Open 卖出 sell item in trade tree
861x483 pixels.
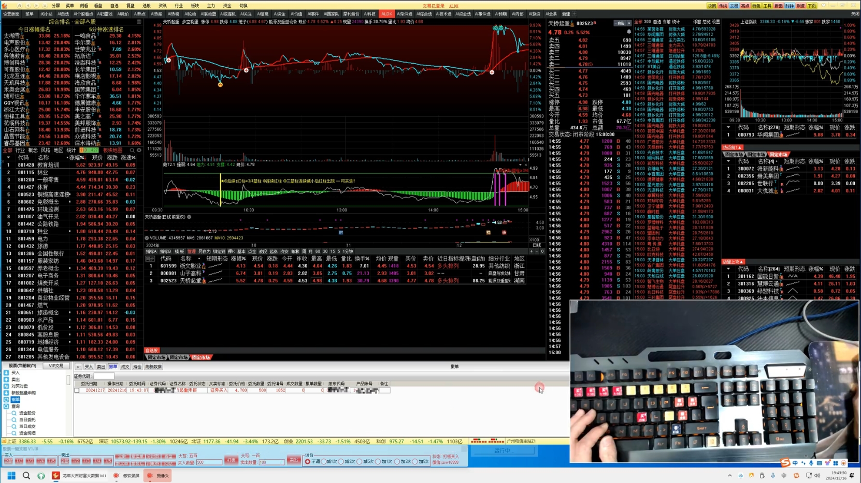point(16,380)
